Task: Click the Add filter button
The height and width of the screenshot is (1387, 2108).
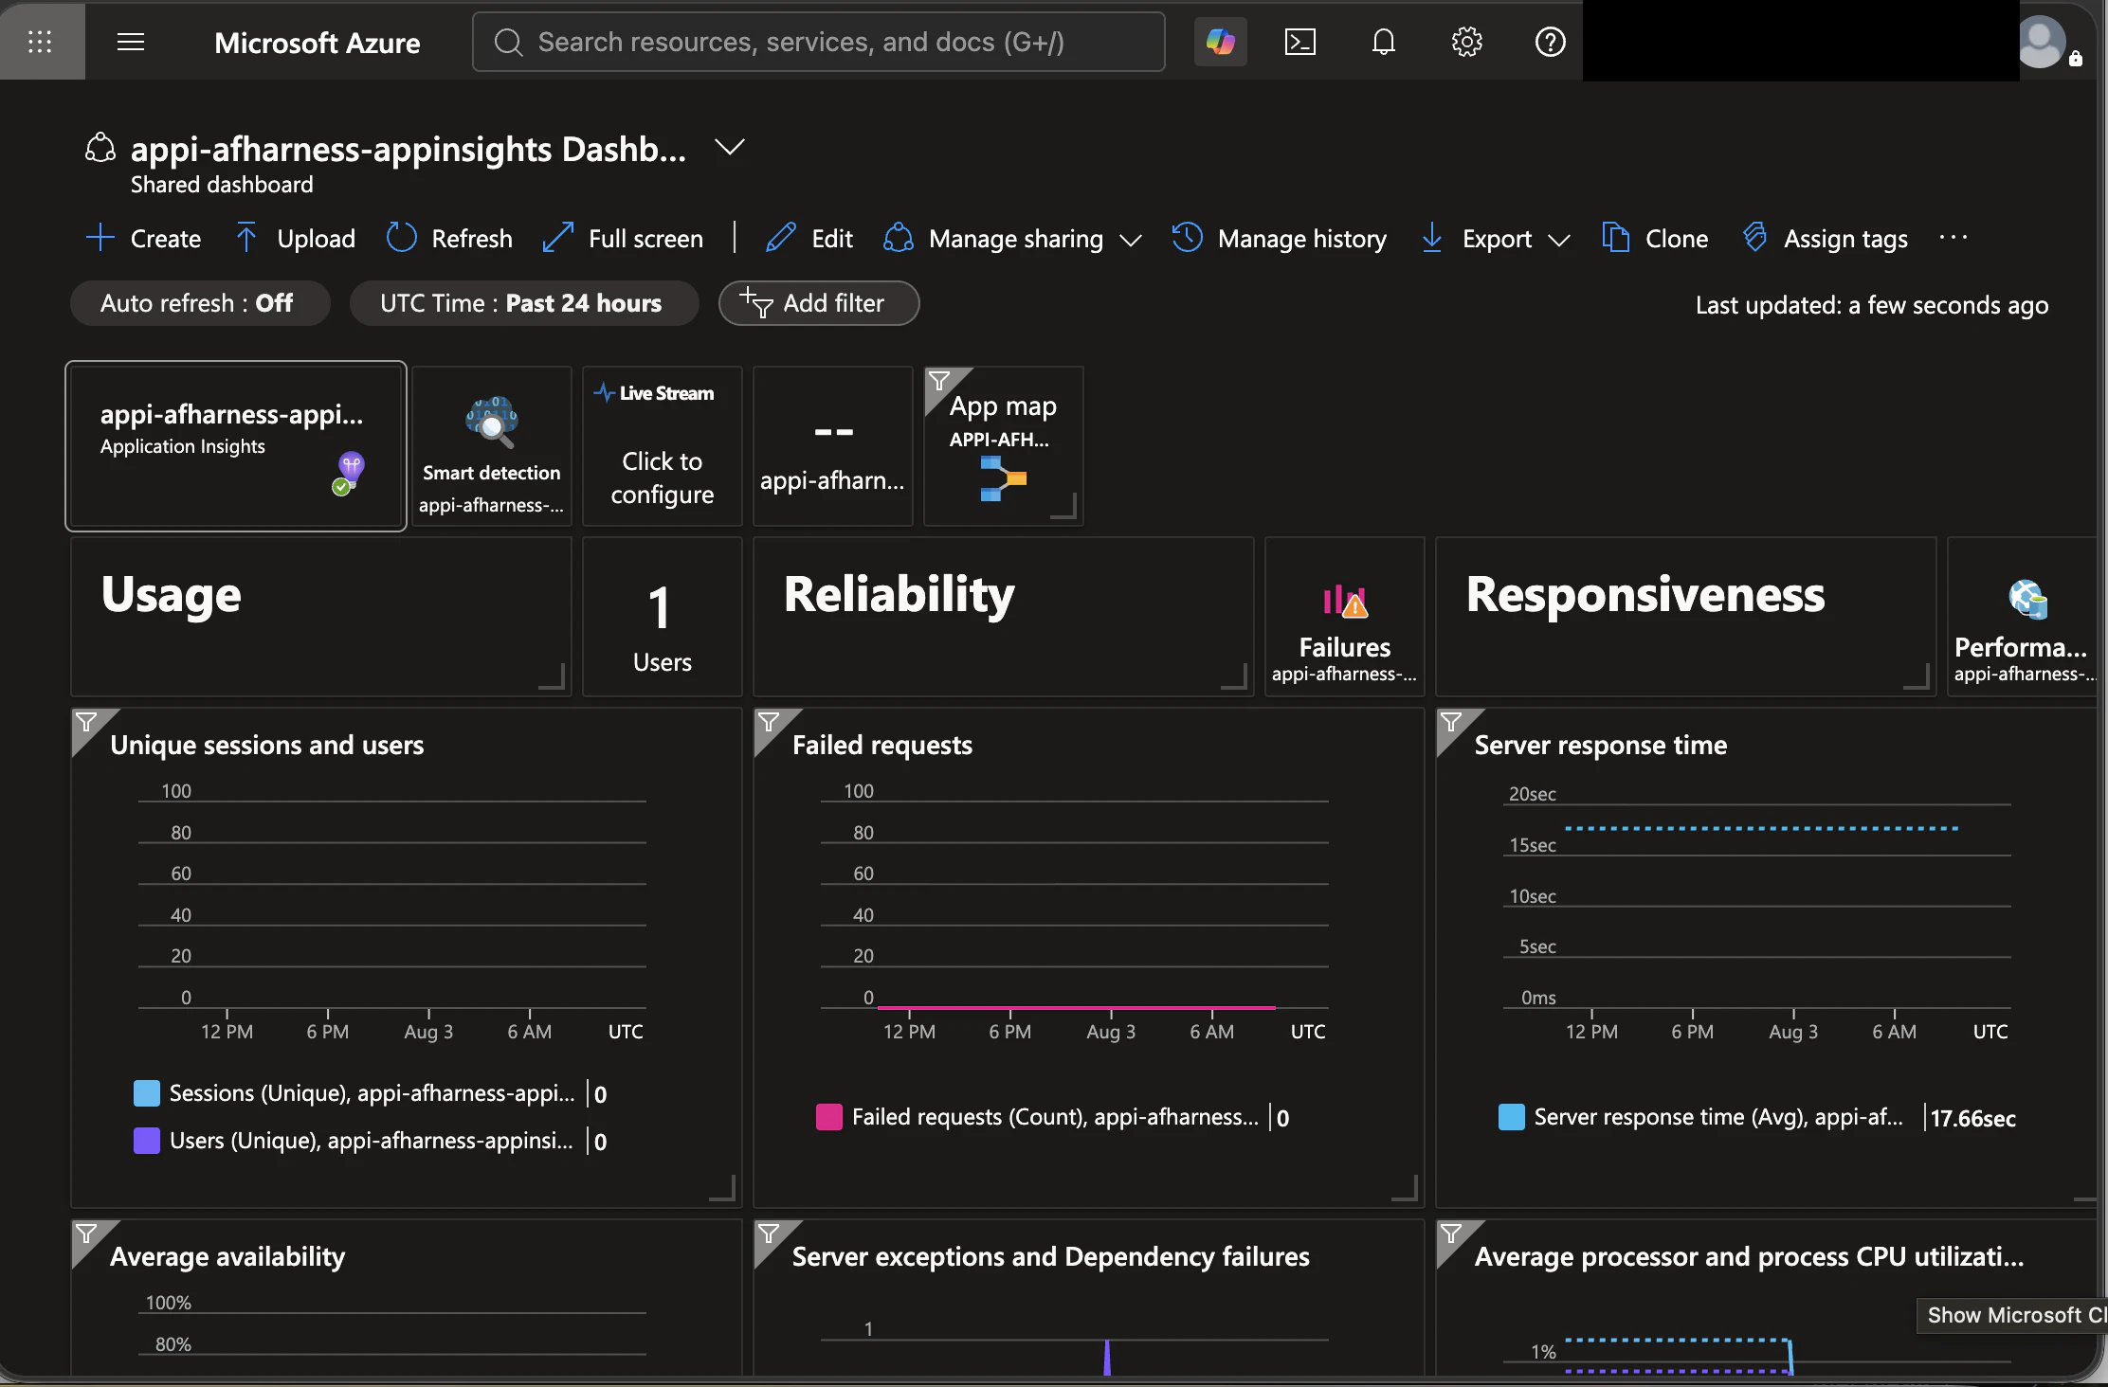Action: click(819, 303)
